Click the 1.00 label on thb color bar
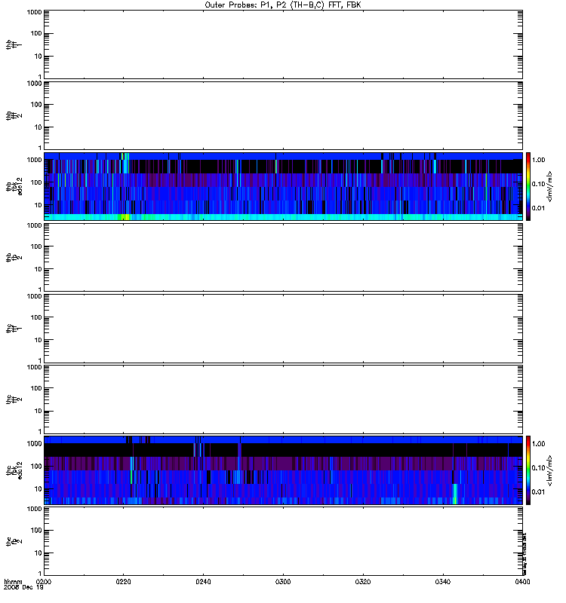566x603 pixels. [x=539, y=160]
